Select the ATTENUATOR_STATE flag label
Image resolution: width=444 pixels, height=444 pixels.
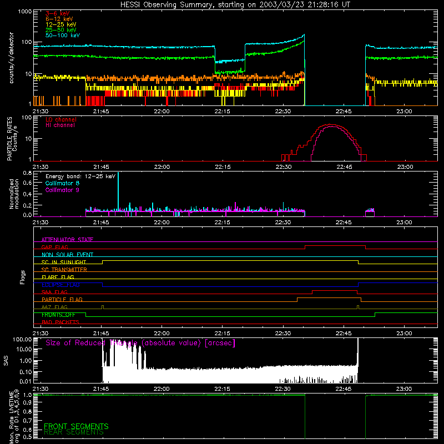pyautogui.click(x=67, y=240)
